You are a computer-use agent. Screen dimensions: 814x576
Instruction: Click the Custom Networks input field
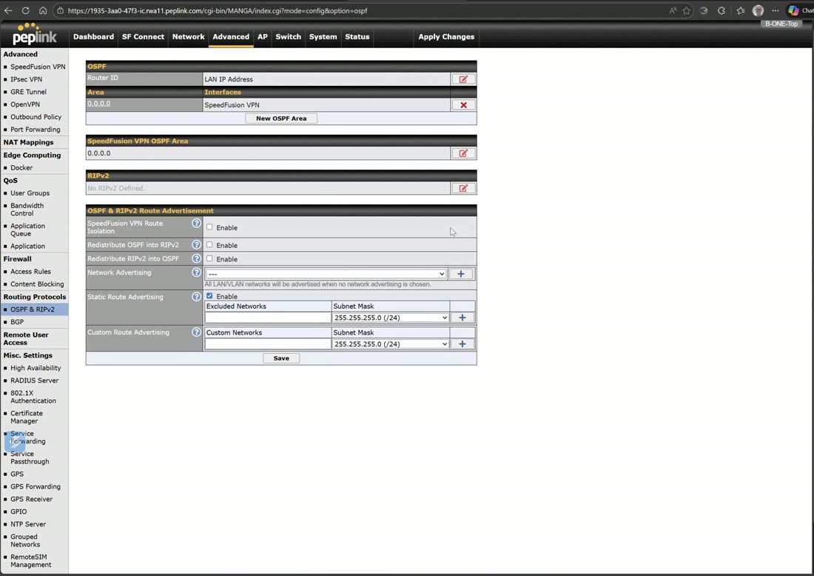coord(268,344)
